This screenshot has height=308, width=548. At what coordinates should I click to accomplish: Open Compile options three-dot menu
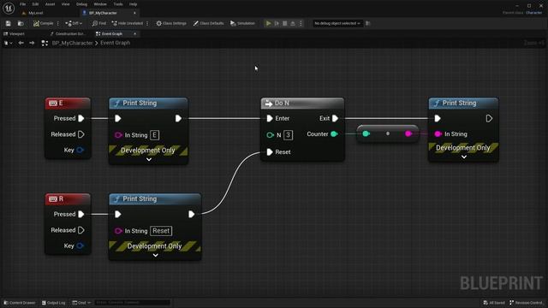click(x=58, y=23)
